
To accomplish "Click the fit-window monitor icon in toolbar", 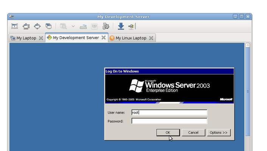I will click(x=26, y=26).
